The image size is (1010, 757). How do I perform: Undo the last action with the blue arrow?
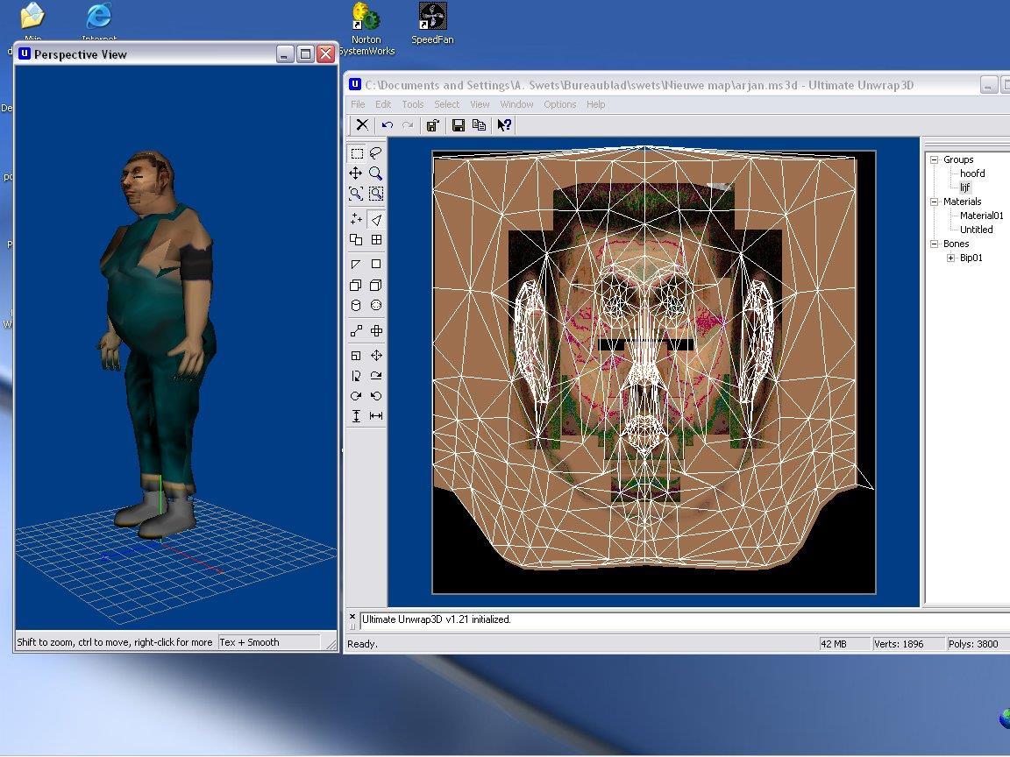[388, 125]
